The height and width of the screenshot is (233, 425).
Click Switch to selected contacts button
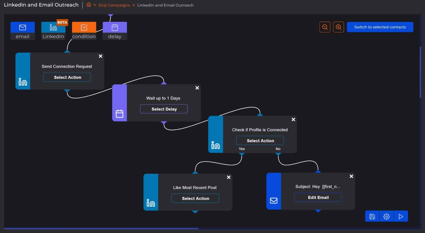coord(380,27)
